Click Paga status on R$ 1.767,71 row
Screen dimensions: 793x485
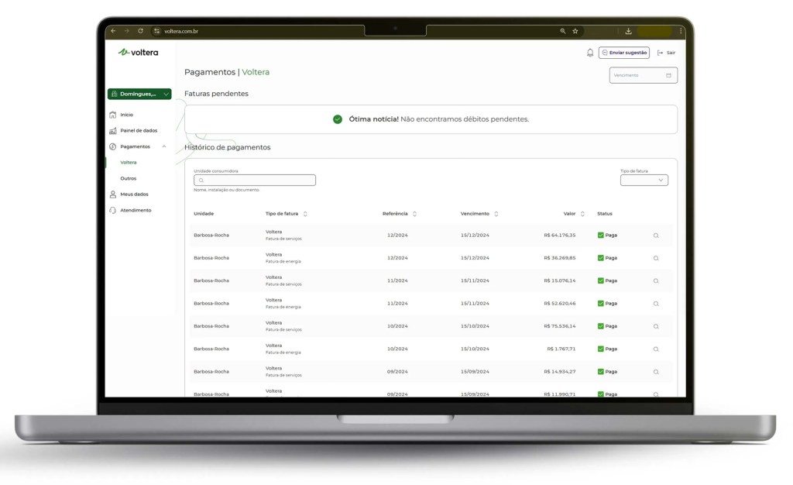click(607, 349)
